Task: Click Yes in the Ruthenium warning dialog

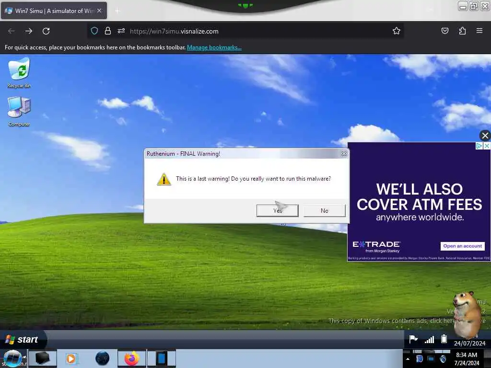Action: pos(278,211)
